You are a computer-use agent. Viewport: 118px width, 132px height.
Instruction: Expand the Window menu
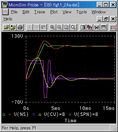coord(99,12)
